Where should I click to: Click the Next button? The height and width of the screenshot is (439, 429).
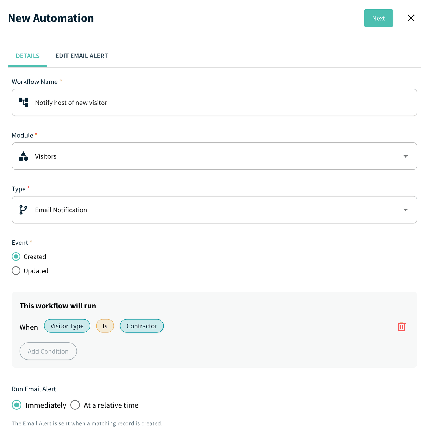378,18
